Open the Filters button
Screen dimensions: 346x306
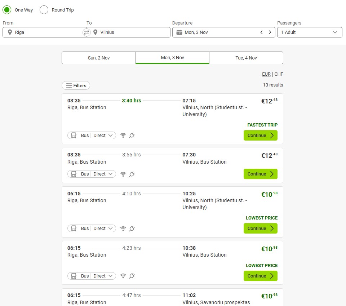tap(76, 86)
